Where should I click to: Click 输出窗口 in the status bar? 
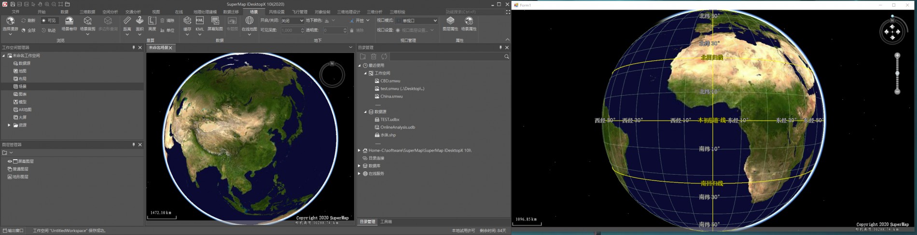coord(13,231)
